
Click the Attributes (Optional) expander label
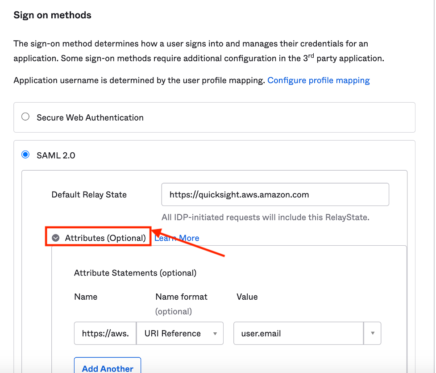click(x=105, y=238)
